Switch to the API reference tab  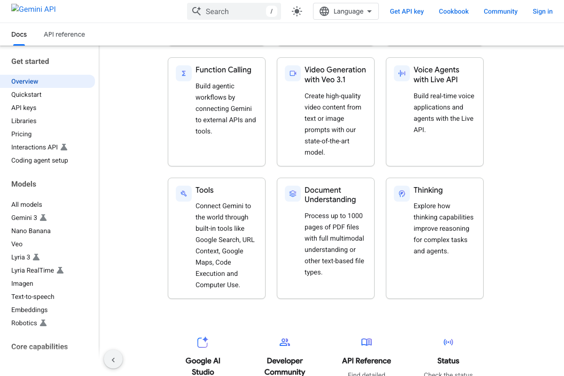pos(64,34)
